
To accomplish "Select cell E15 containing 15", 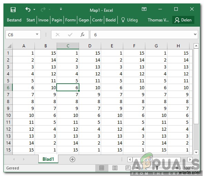I will tap(112, 150).
